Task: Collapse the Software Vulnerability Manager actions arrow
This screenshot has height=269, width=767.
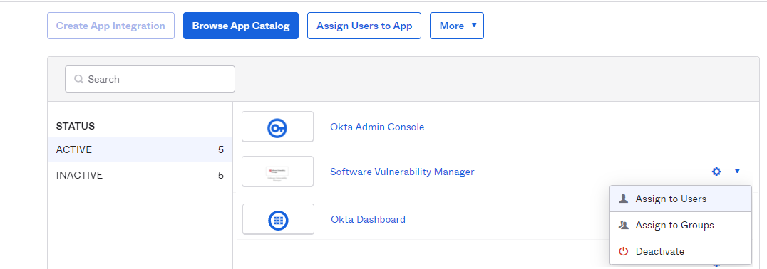Action: [x=737, y=172]
